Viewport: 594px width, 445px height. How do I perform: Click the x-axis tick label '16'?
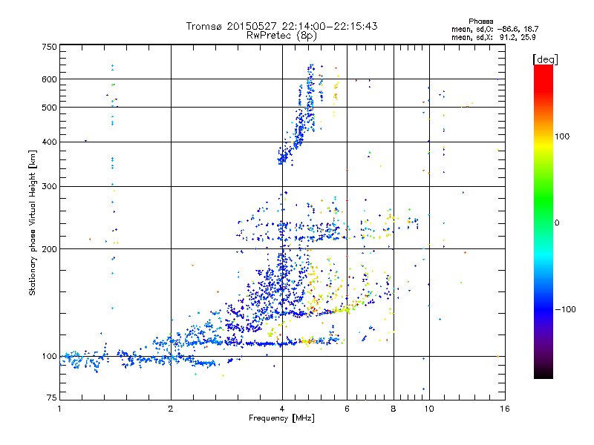(505, 409)
